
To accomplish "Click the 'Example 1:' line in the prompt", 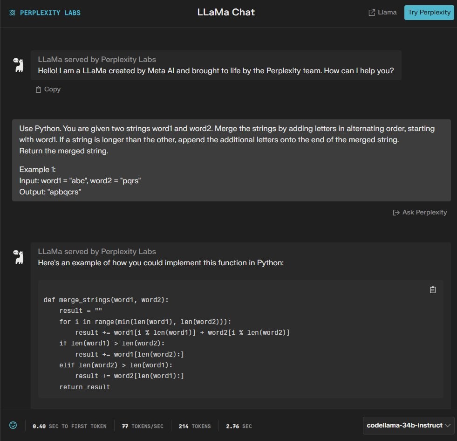I will [x=38, y=170].
